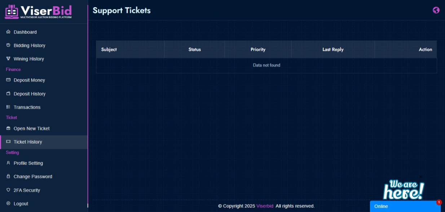Click the chat notification badge
Screen dimensions: 445x212
(439, 202)
